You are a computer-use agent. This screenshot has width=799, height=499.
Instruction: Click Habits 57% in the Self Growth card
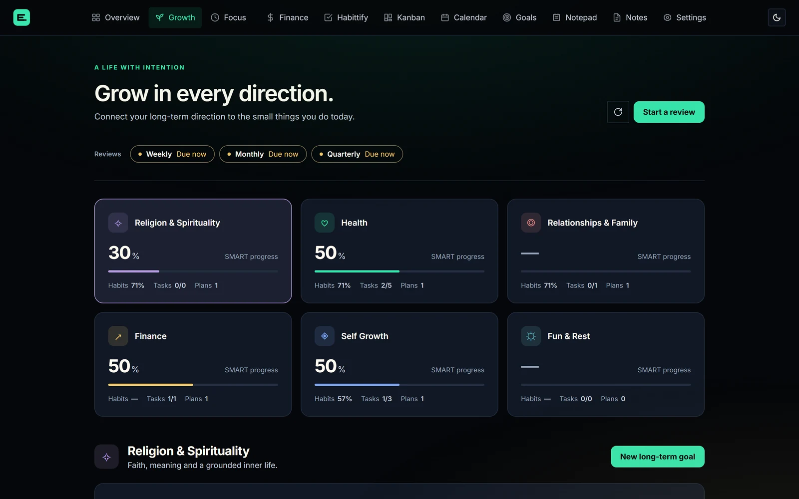(x=333, y=399)
